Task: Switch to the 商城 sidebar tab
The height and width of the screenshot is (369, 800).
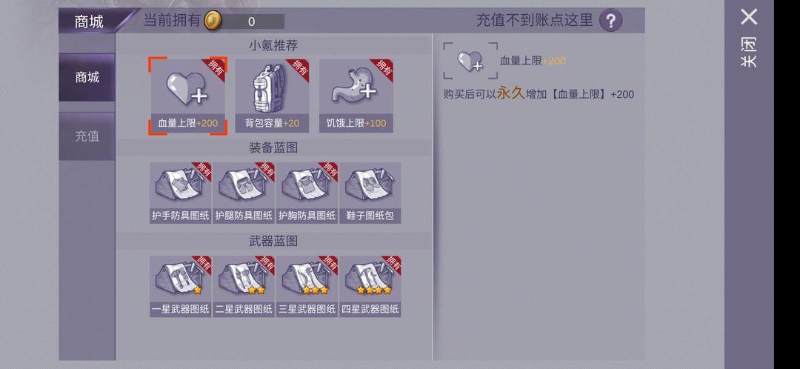Action: click(x=87, y=78)
